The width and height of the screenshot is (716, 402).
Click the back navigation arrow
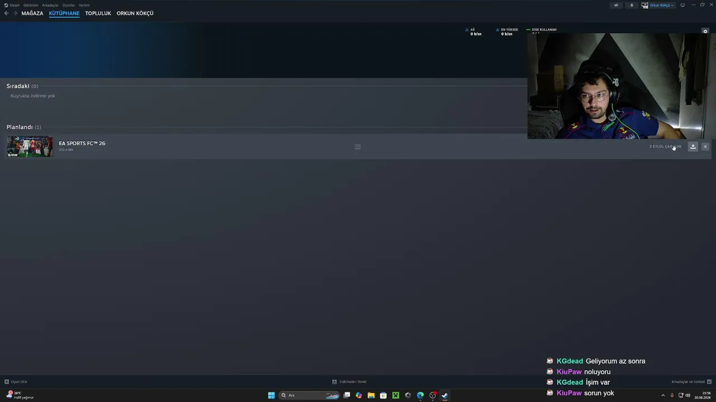click(7, 13)
